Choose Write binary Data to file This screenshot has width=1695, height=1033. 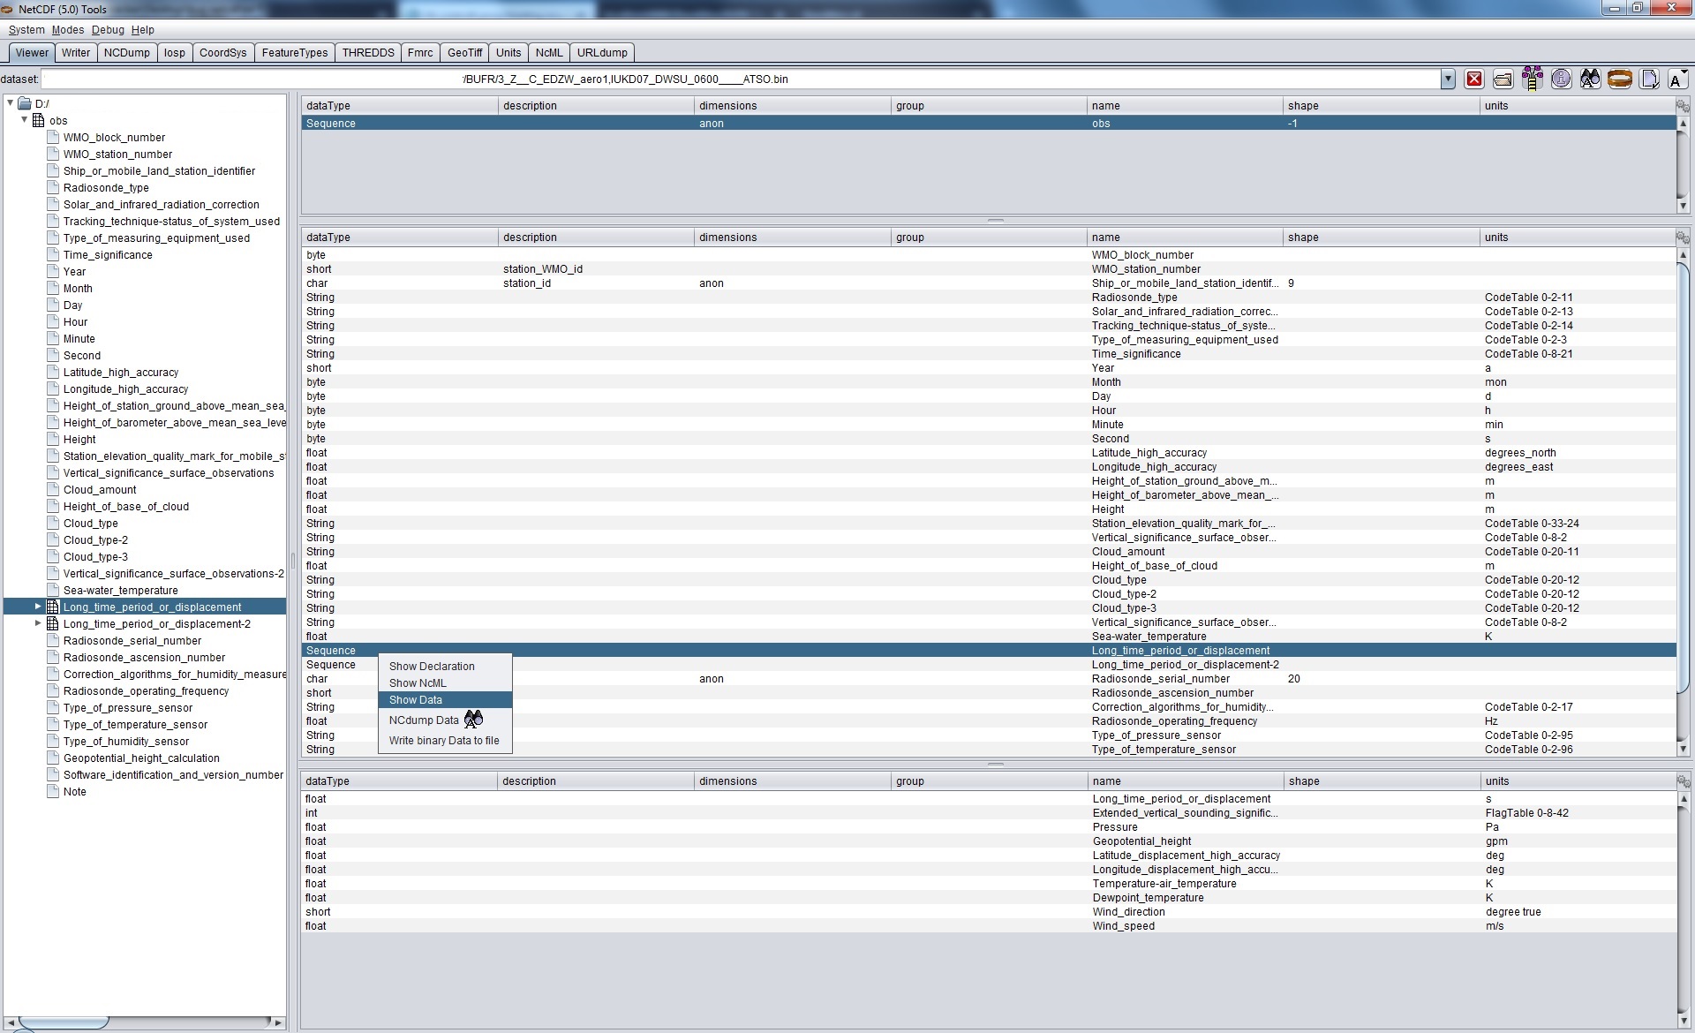pyautogui.click(x=444, y=741)
